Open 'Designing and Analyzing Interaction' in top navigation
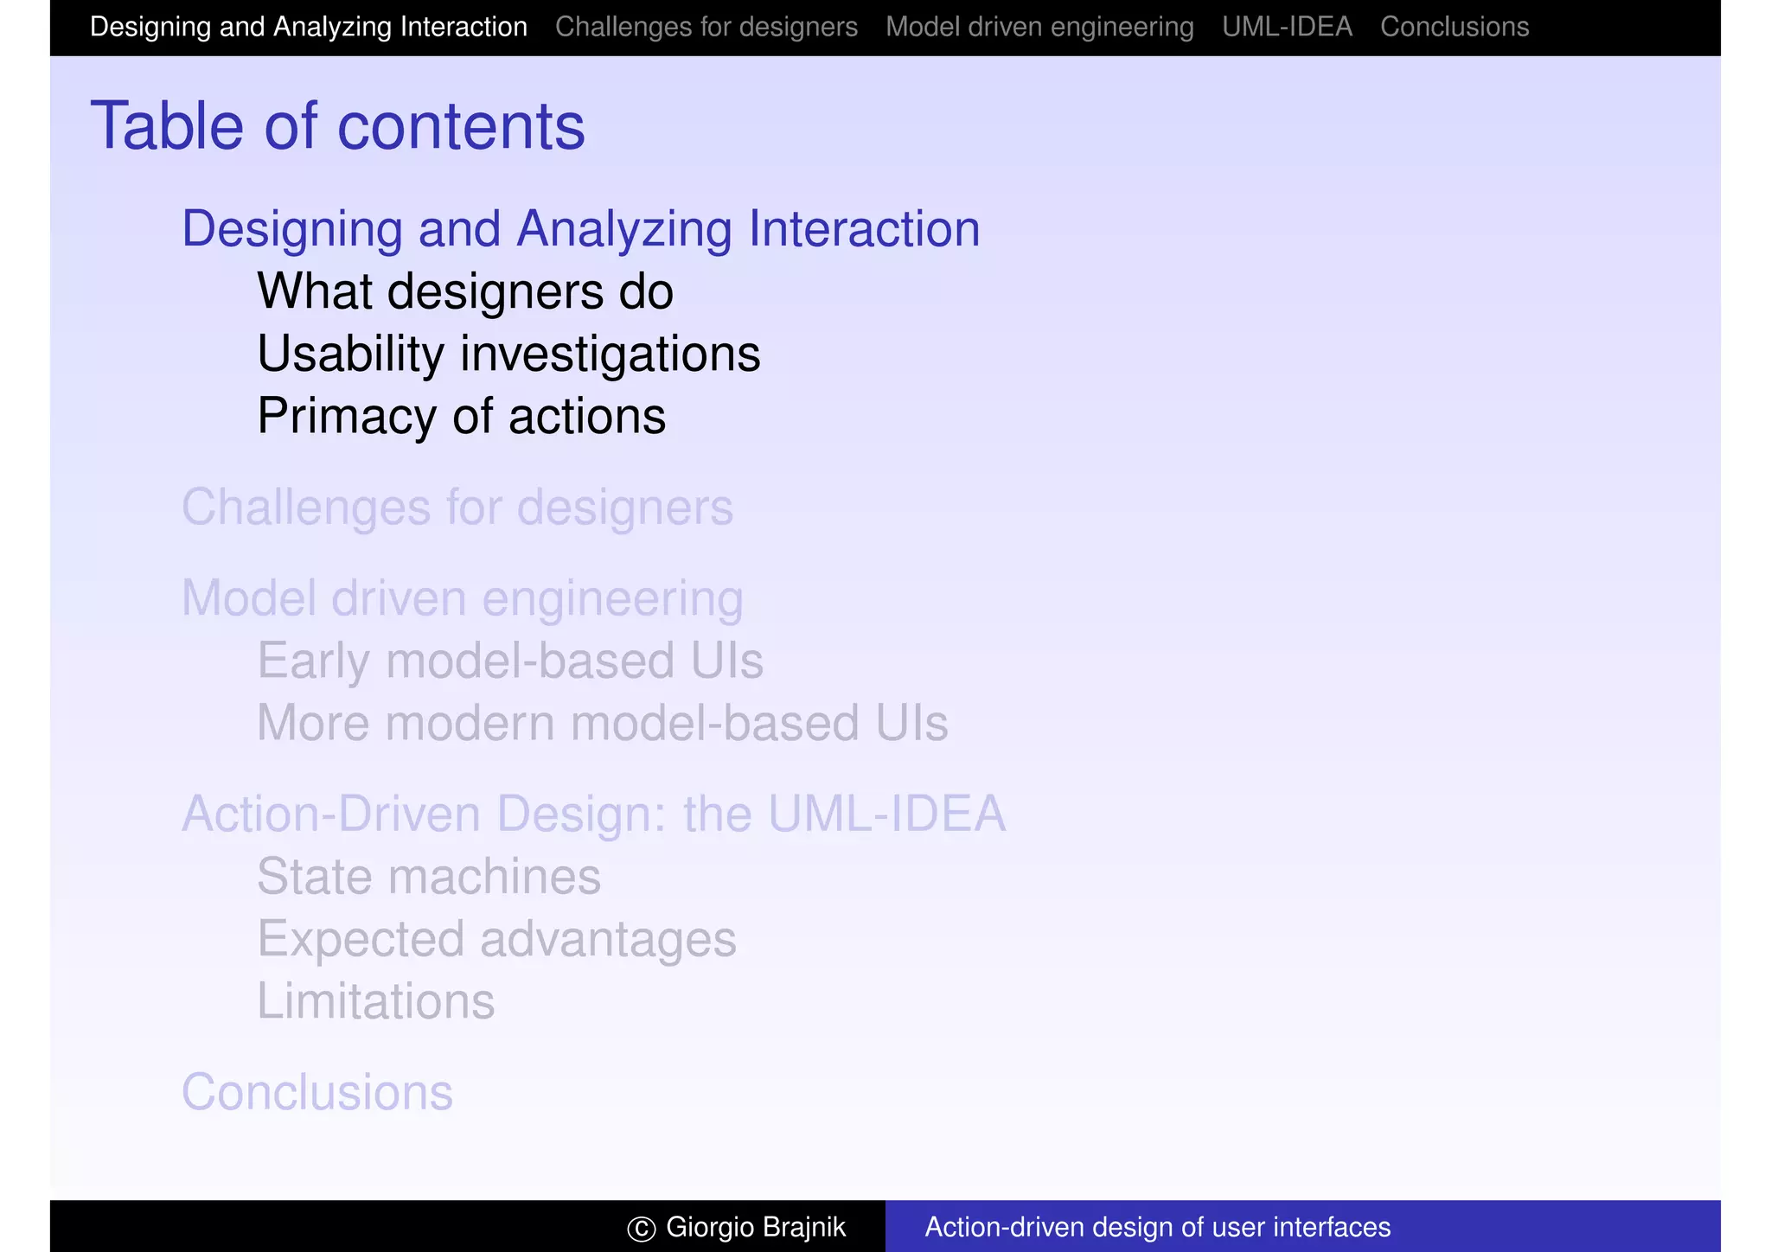1771x1252 pixels. tap(308, 27)
